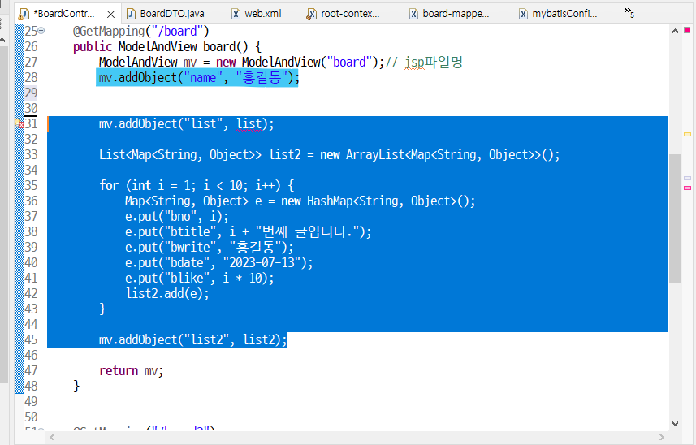Click the horizontal scrollbar right arrow

point(662,438)
